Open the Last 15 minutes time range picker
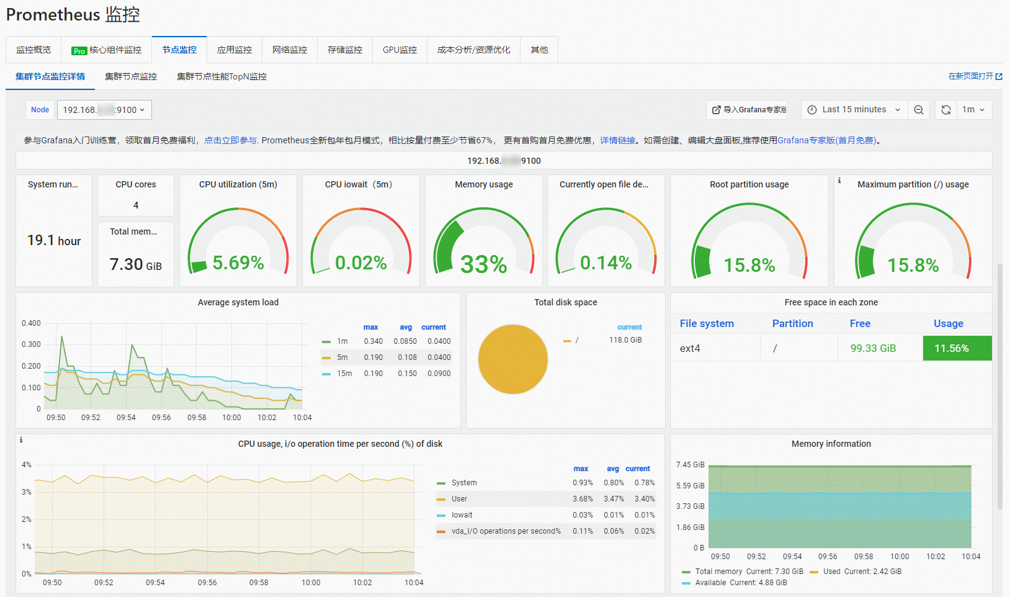 coord(854,110)
